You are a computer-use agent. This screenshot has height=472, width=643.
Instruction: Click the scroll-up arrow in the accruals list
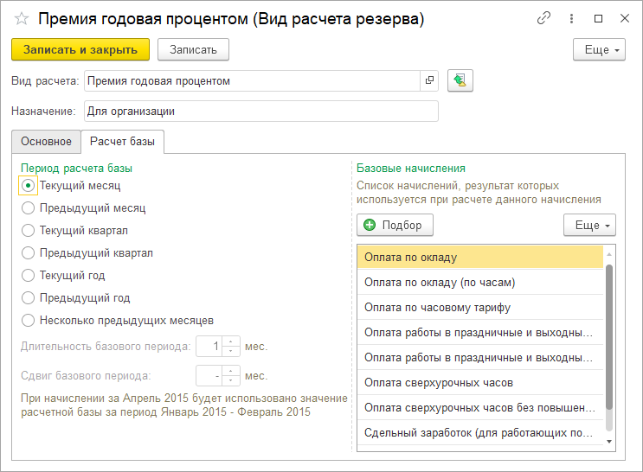tap(609, 254)
